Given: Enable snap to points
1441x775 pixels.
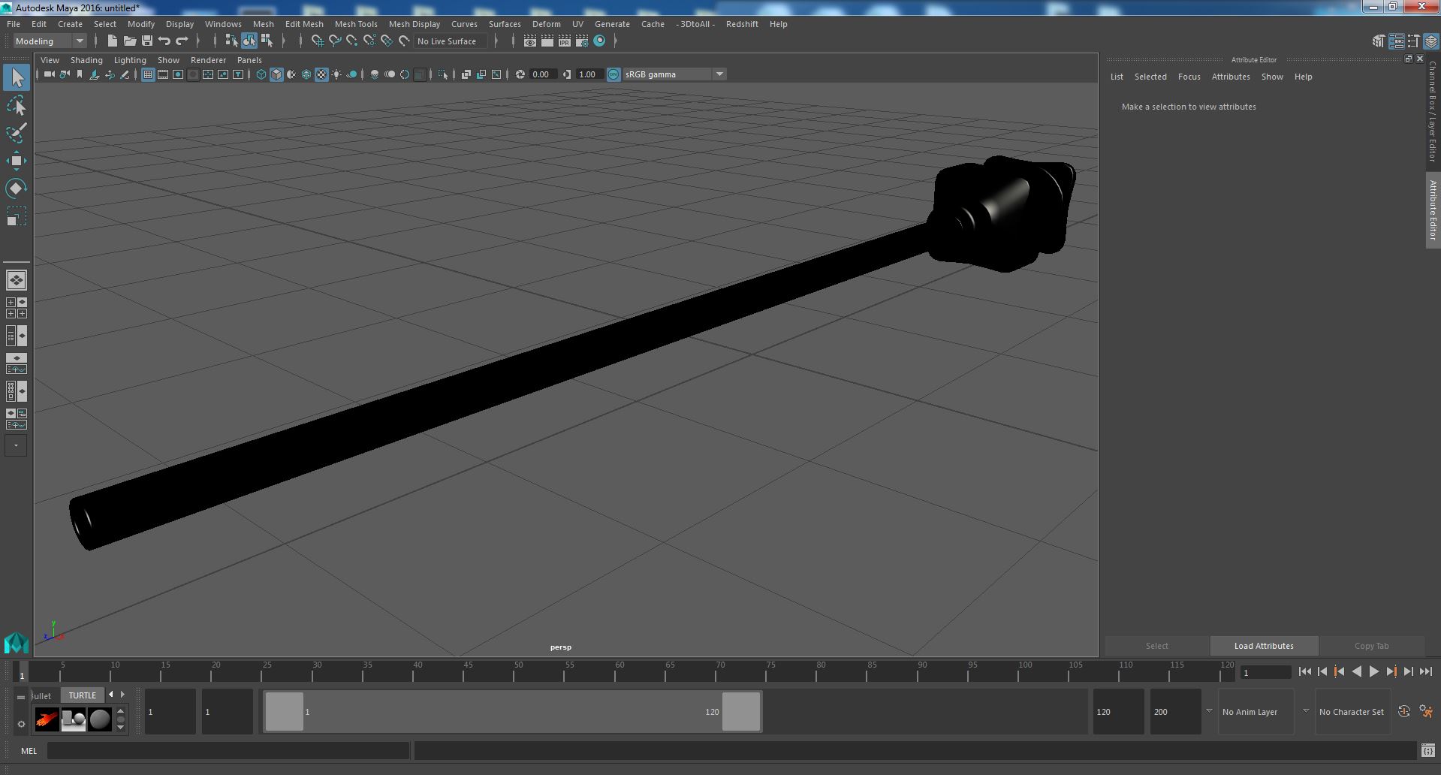Looking at the screenshot, I should click(352, 41).
